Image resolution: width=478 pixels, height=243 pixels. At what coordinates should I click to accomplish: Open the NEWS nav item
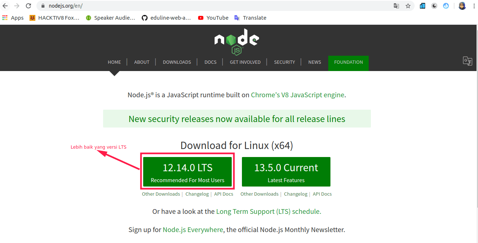click(315, 62)
